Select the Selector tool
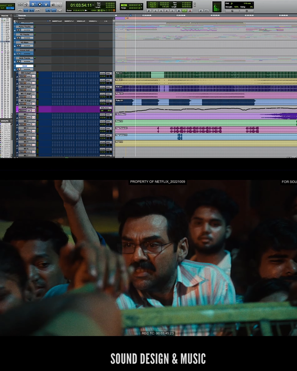Image resolution: width=297 pixels, height=371 pixels. tap(40, 4)
